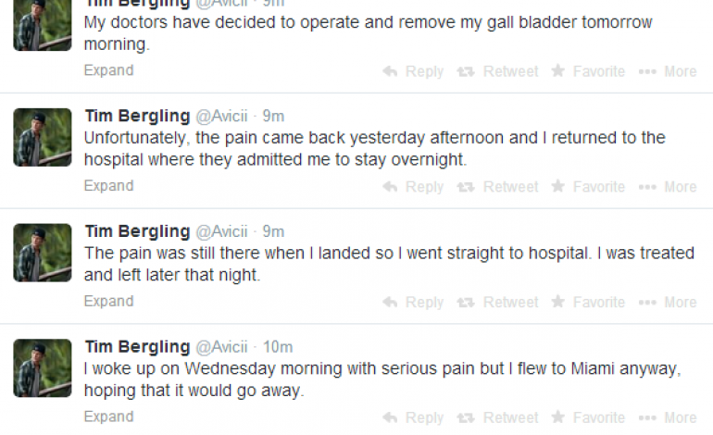Open the 10m timestamp on Miami tweet

coord(278,347)
